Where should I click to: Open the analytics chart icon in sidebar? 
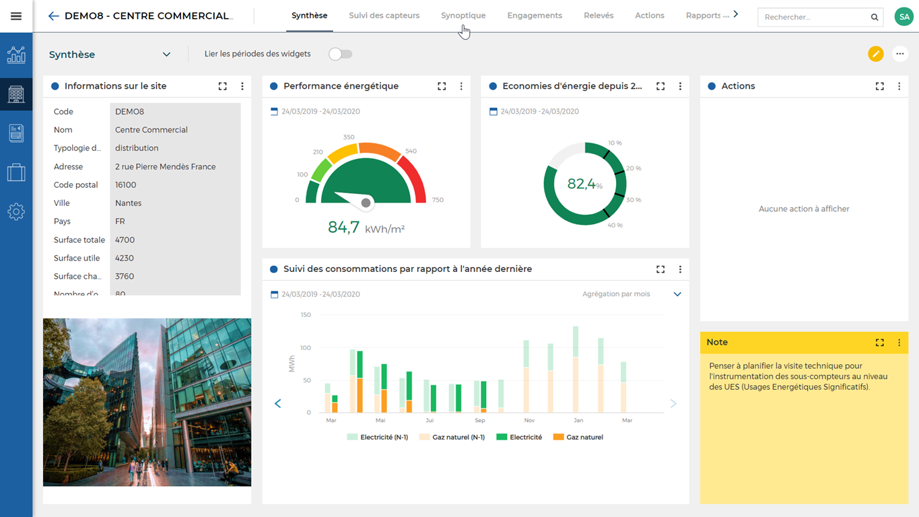pyautogui.click(x=16, y=55)
